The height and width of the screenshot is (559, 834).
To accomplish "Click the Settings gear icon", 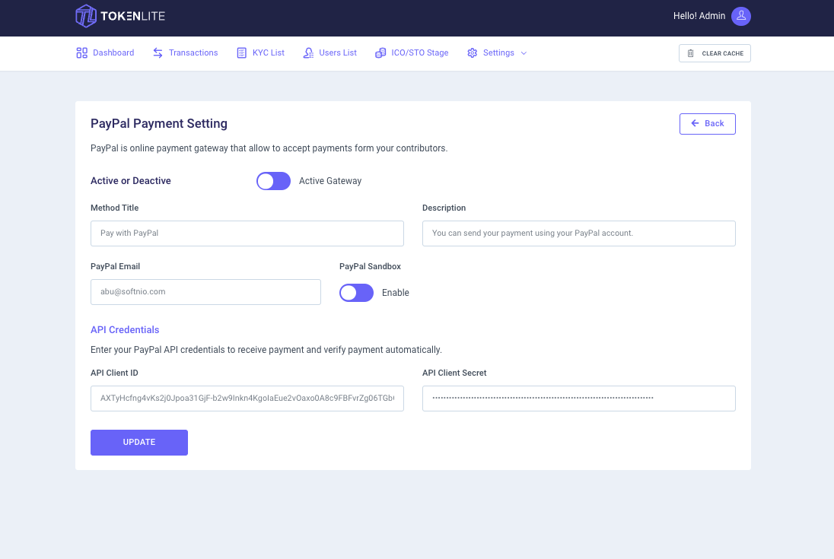I will click(473, 52).
